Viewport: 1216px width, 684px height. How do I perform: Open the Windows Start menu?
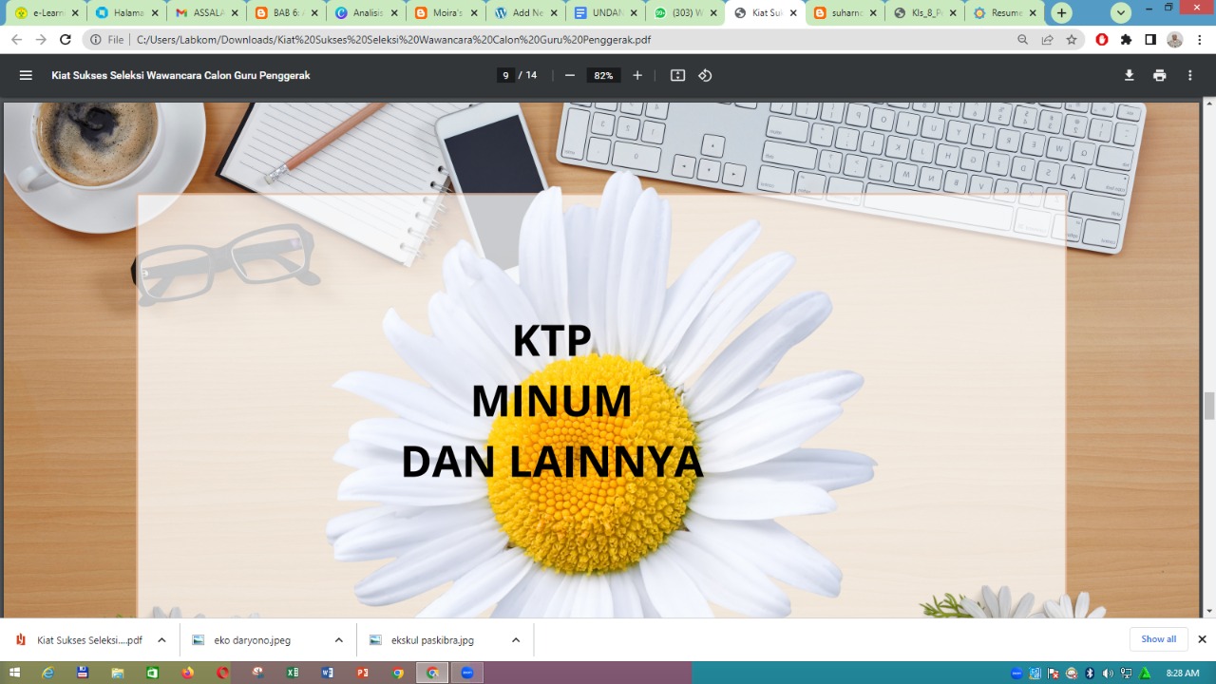click(x=14, y=673)
